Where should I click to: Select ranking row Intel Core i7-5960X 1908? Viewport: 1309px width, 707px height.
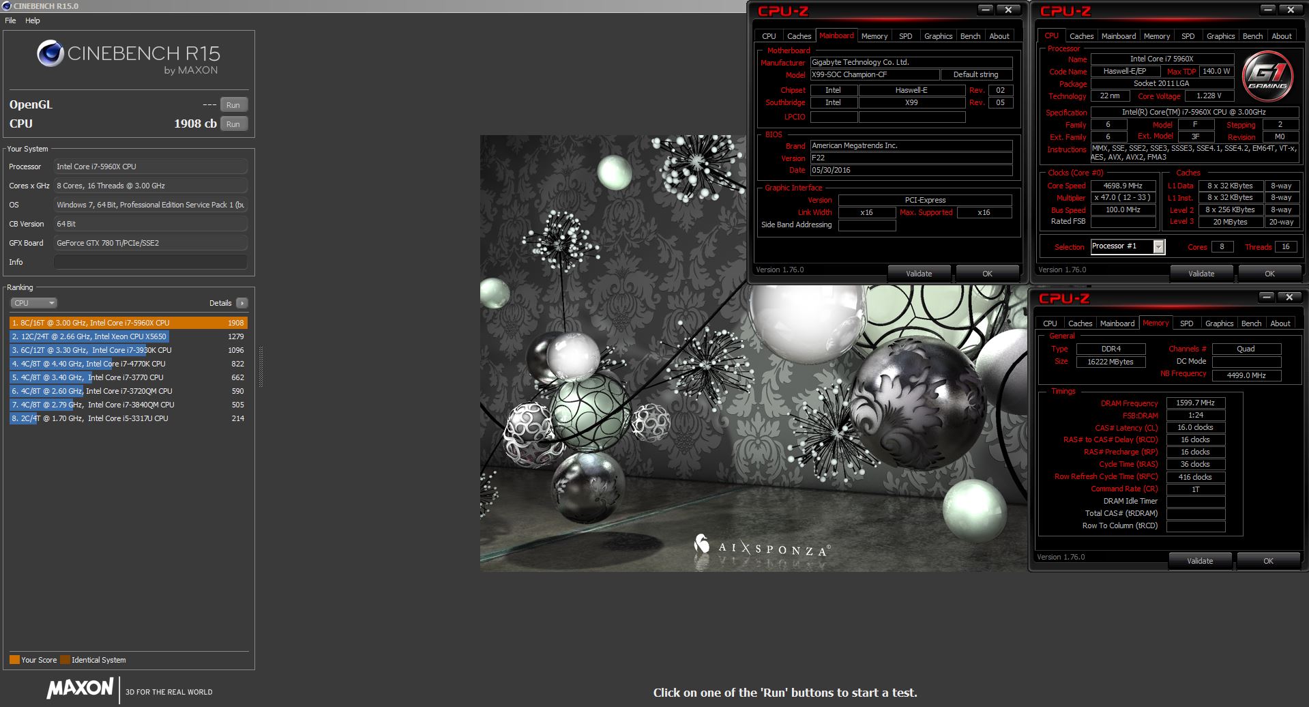(x=128, y=323)
